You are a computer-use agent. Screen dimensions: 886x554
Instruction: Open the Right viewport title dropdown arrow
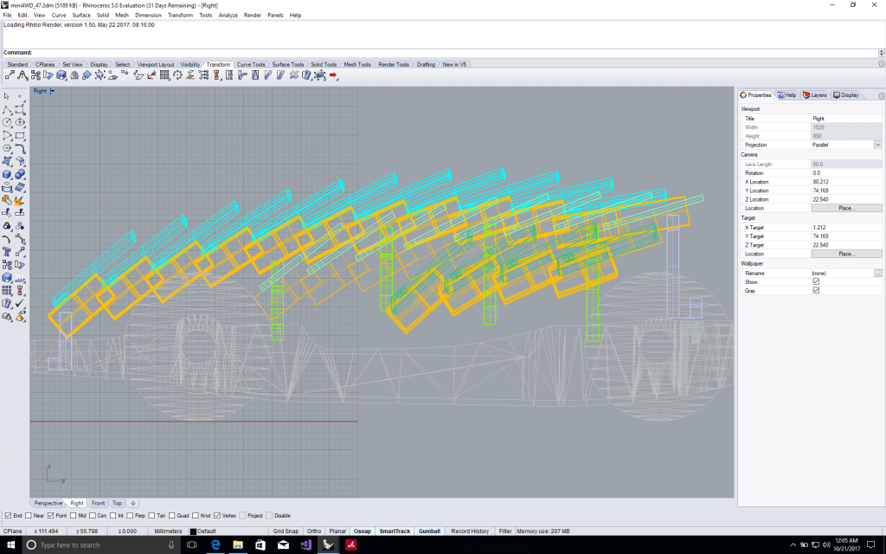point(52,91)
